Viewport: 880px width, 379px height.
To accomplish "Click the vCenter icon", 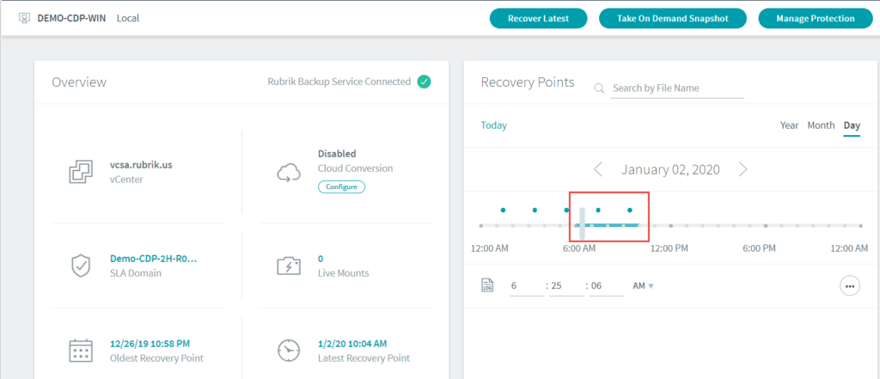I will 80,172.
